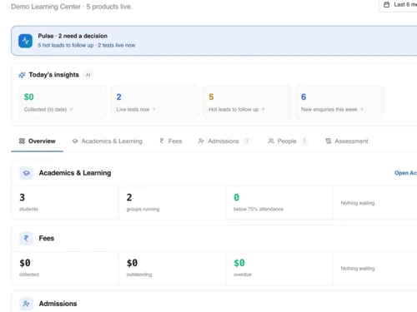Click the Admissions tab count badge

click(x=247, y=141)
